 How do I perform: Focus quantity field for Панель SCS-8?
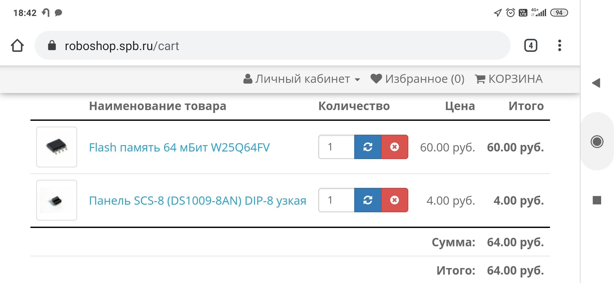(336, 200)
